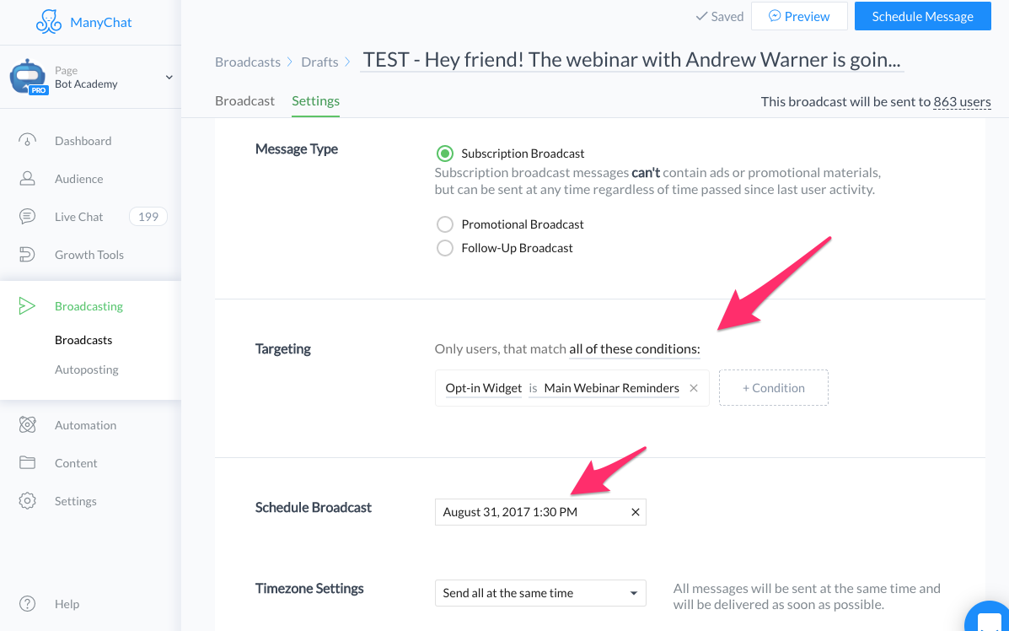Choose the Promotional Broadcast option
The image size is (1009, 631).
tap(444, 224)
